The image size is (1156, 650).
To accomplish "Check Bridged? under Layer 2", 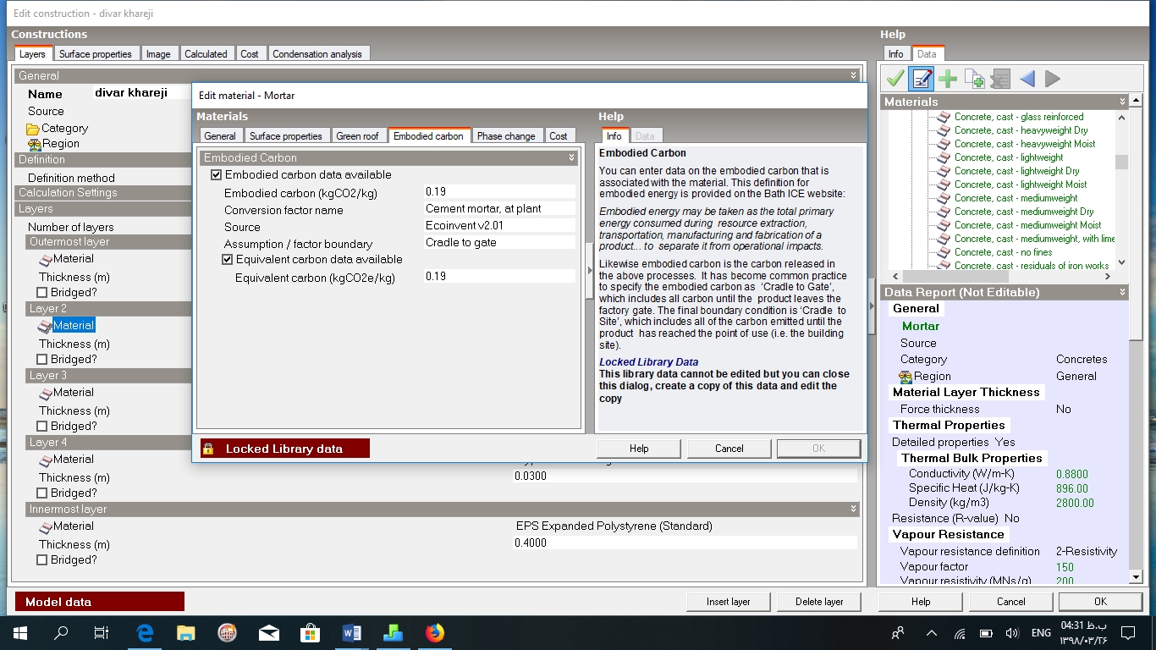I will click(42, 360).
